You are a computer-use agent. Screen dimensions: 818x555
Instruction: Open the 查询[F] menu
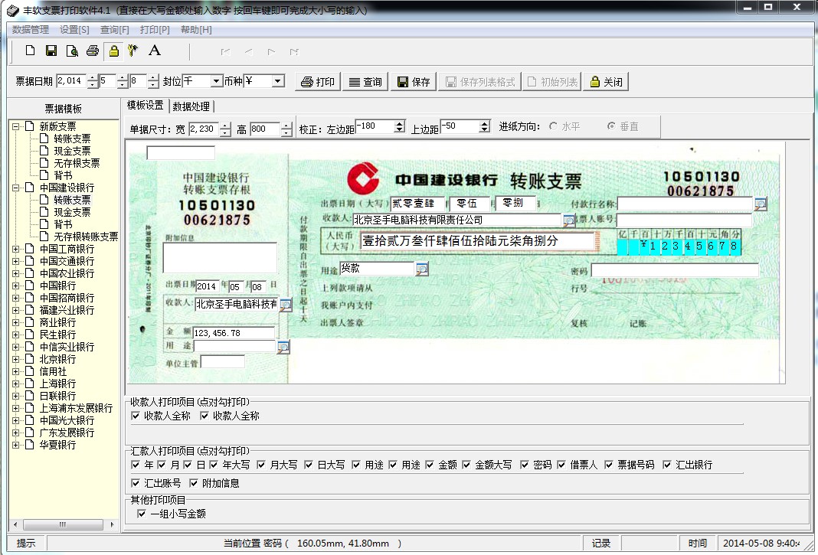(x=114, y=30)
